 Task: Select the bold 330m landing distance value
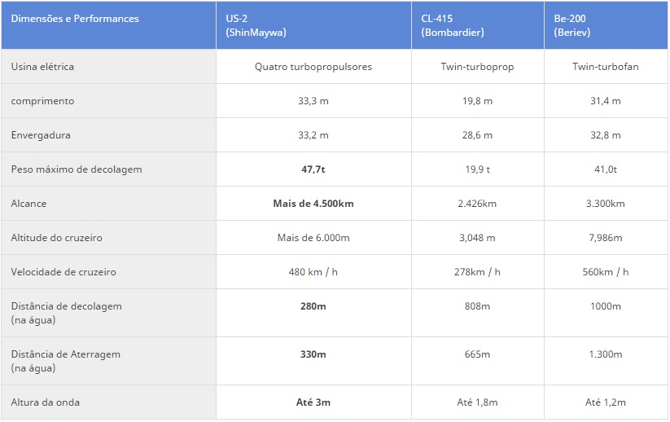coord(313,354)
